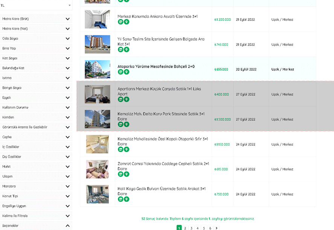Click the next page arrow in pagination

tap(217, 228)
